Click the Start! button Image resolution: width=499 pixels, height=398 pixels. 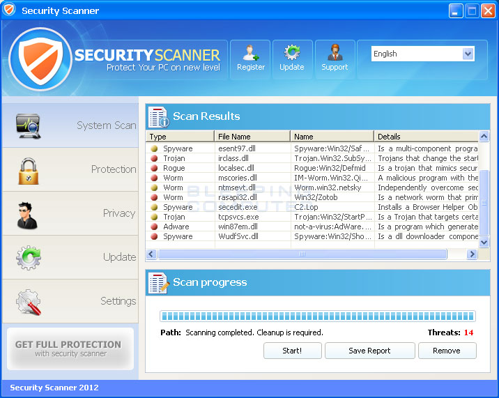(293, 351)
